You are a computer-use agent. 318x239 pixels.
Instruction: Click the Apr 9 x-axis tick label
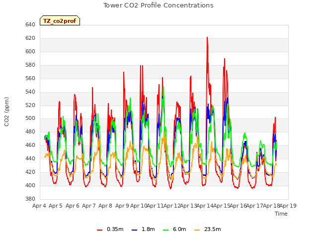122,206
